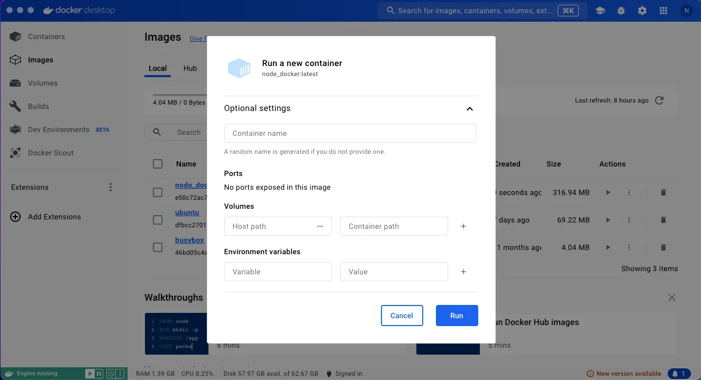This screenshot has width=701, height=380.
Task: Focus the Host path field
Action: (x=278, y=226)
